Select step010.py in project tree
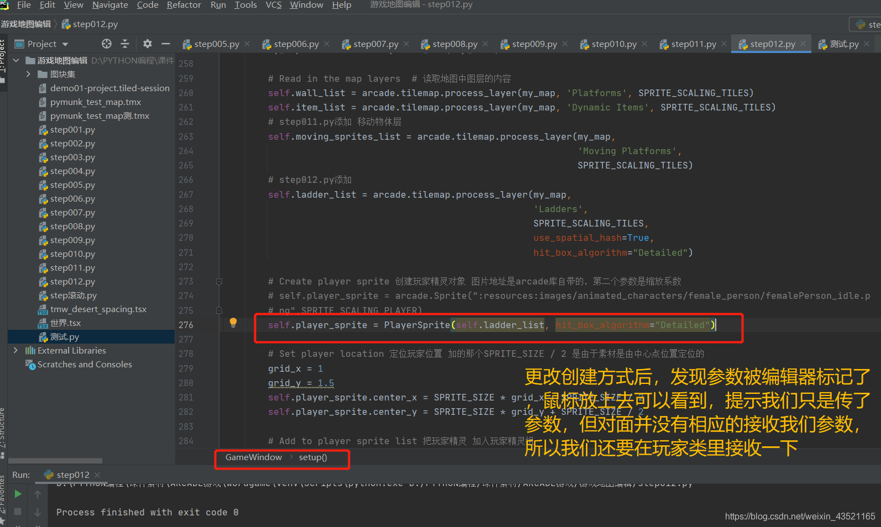Viewport: 881px width, 527px height. pos(72,254)
